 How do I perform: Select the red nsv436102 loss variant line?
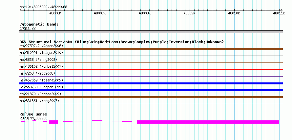click(x=151, y=69)
